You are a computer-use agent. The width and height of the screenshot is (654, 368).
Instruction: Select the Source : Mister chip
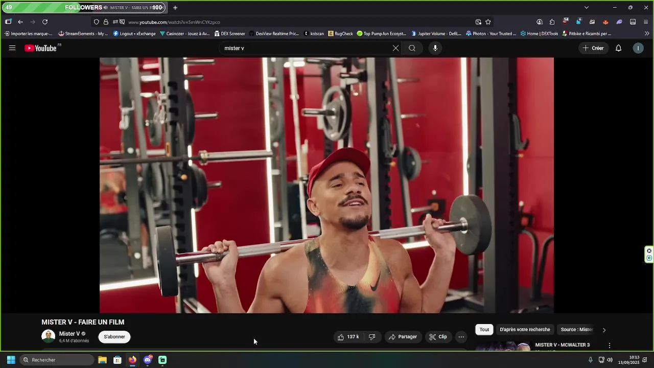577,330
